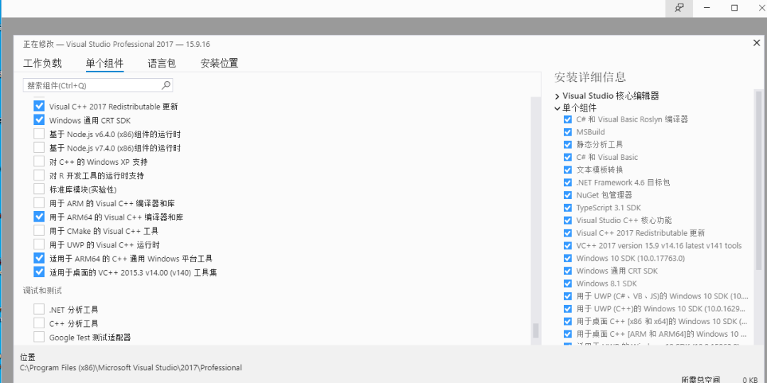The height and width of the screenshot is (383, 767).
Task: Click the component list vertical scrollbar thumb
Action: tap(535, 330)
